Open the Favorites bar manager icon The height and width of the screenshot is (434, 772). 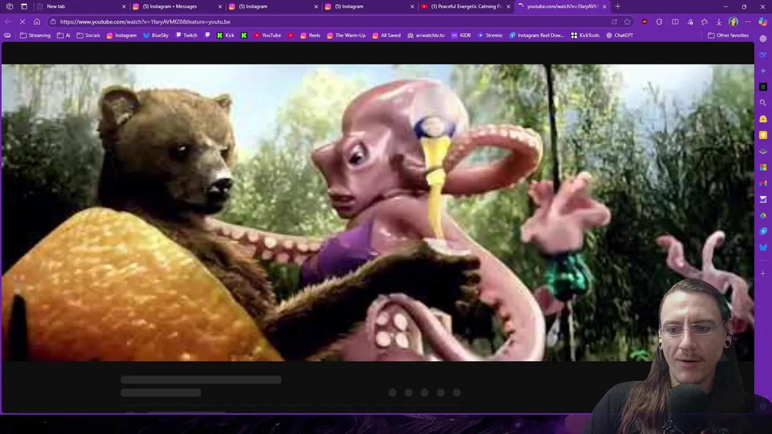[x=7, y=35]
